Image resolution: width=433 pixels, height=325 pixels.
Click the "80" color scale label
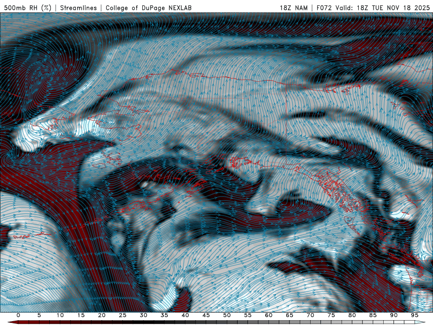click(x=352, y=315)
